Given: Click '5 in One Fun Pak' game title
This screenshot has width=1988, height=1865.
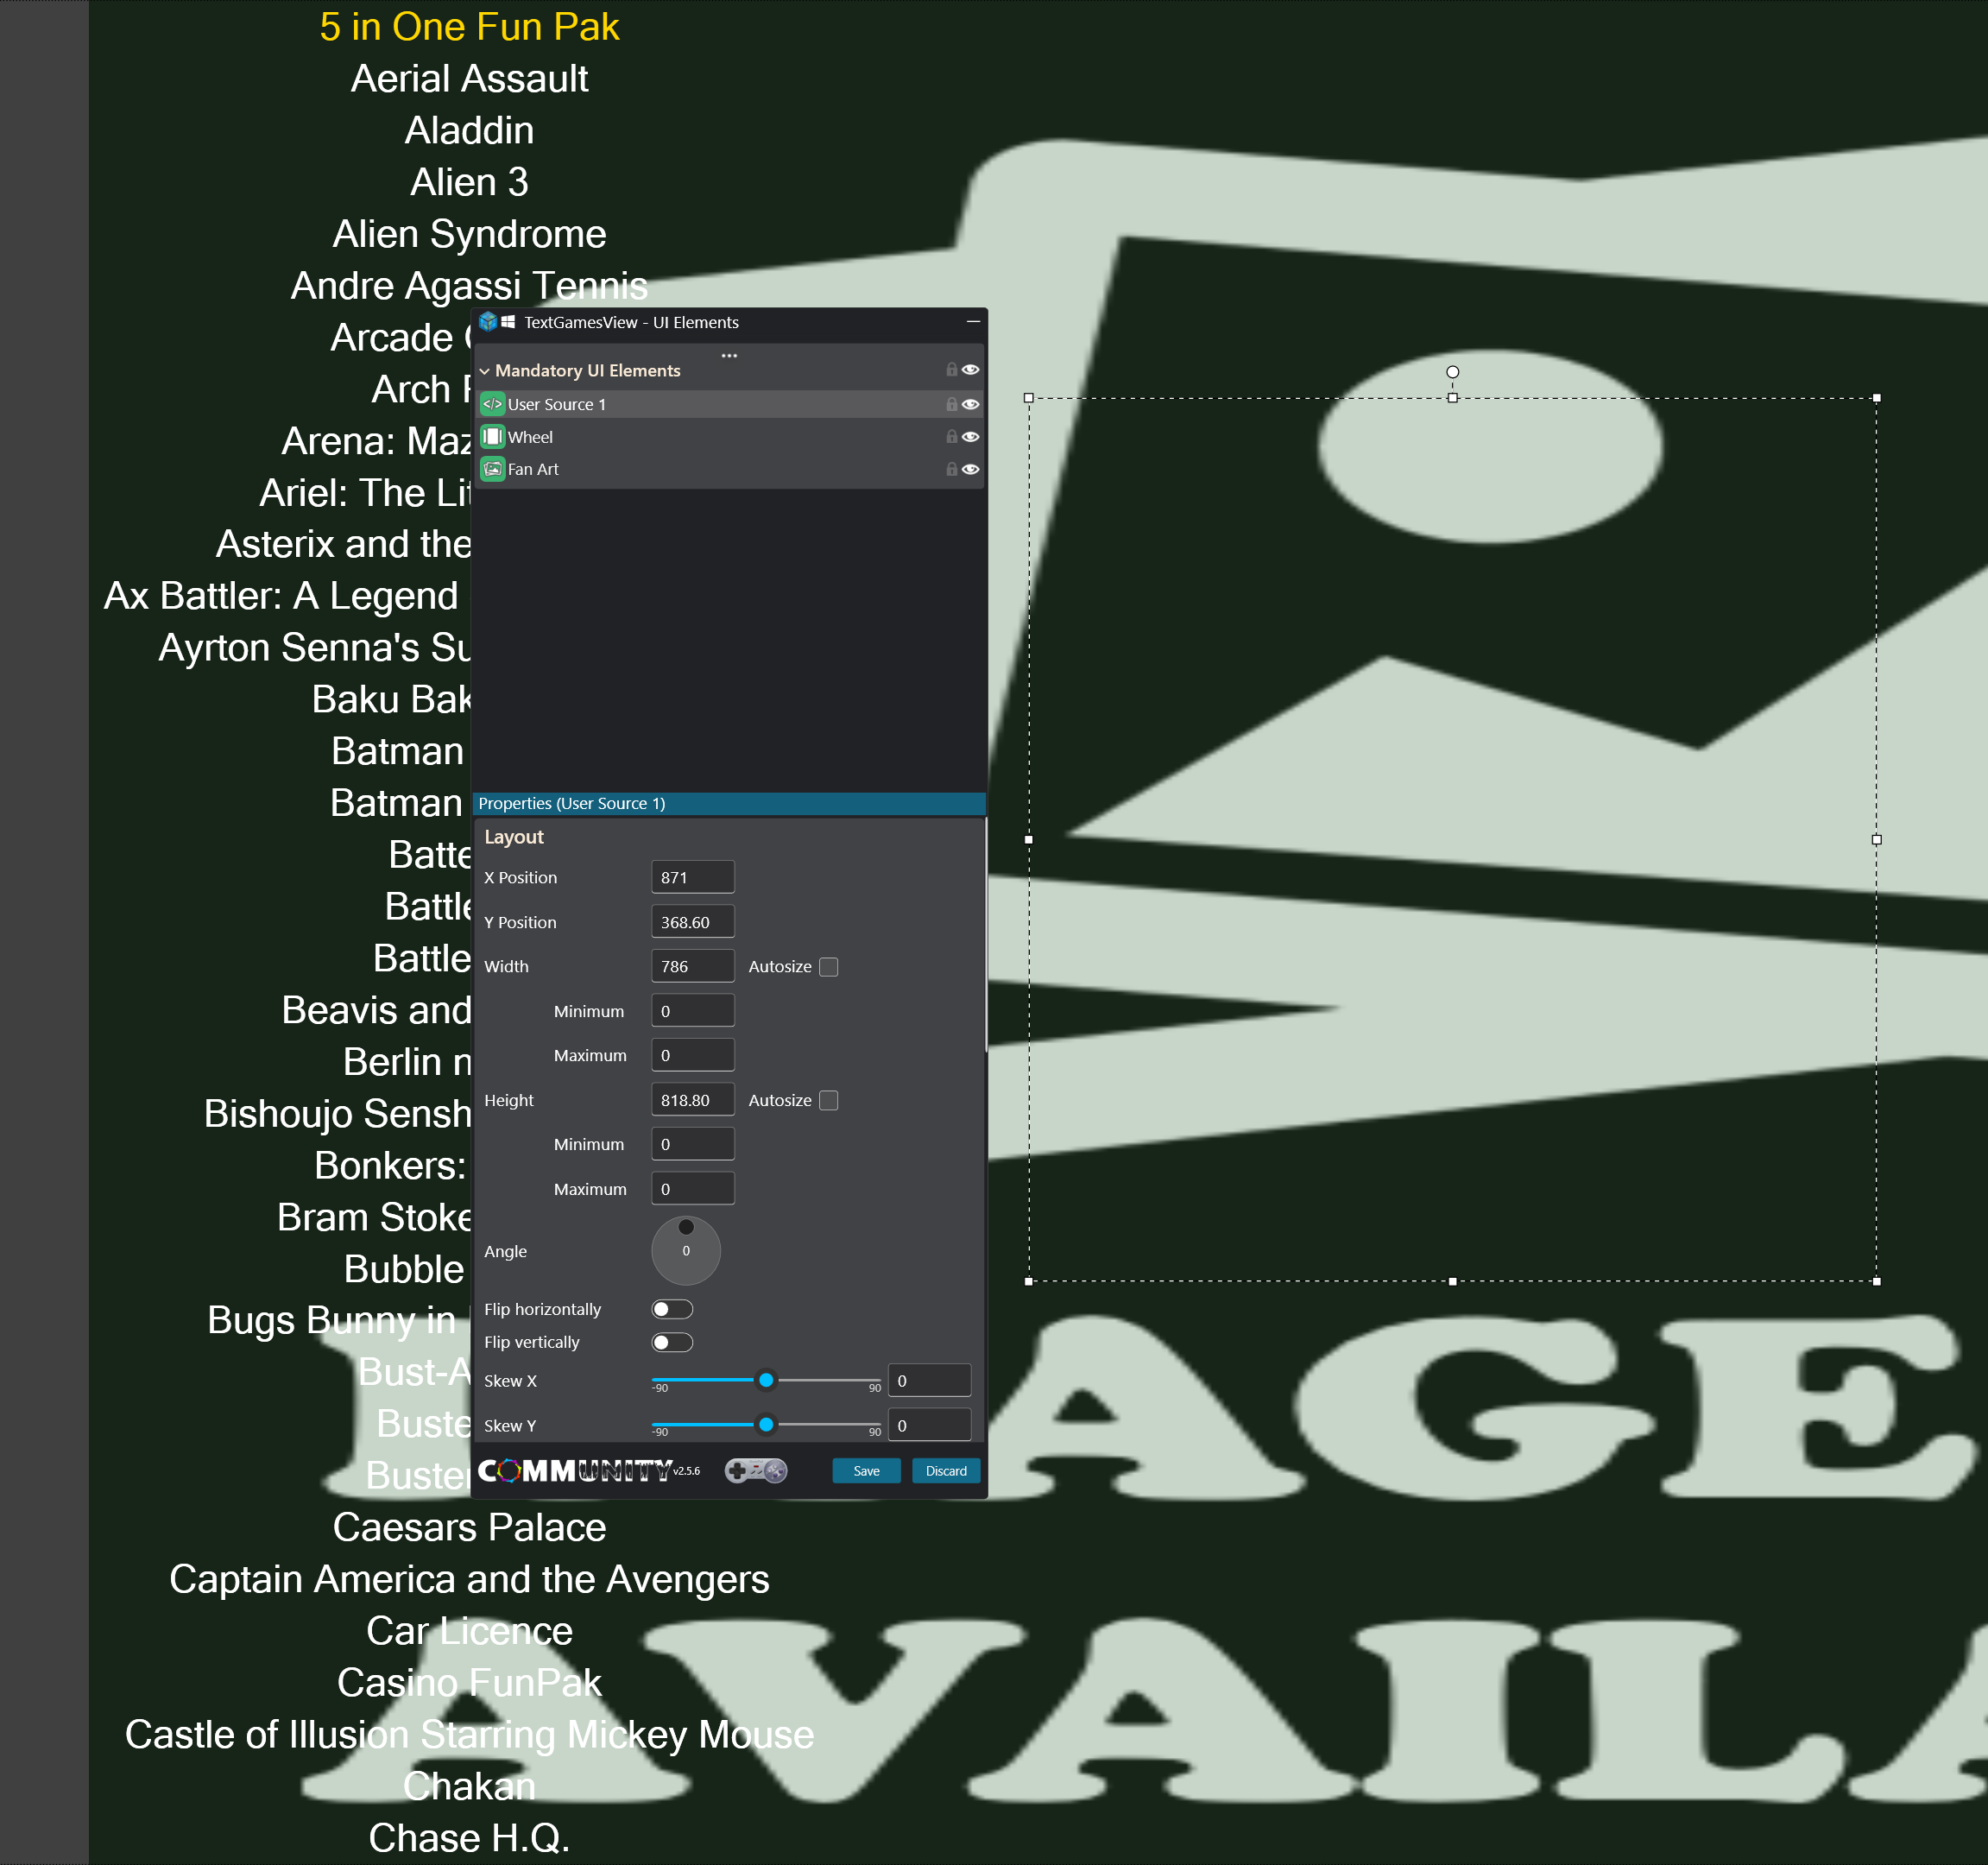Looking at the screenshot, I should 469,27.
